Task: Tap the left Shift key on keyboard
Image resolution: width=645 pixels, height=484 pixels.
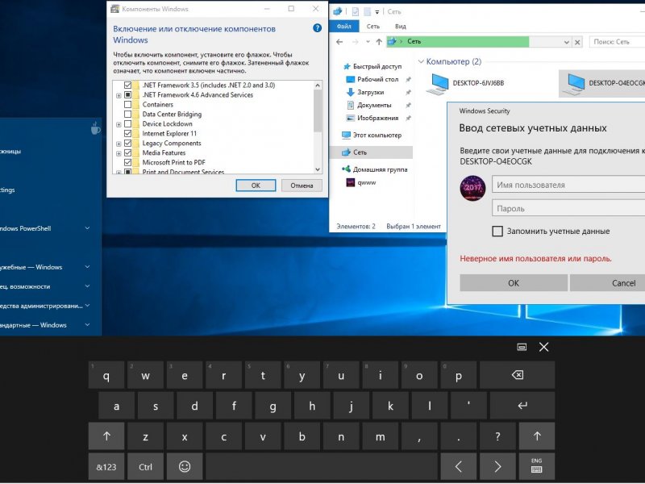Action: coord(106,436)
